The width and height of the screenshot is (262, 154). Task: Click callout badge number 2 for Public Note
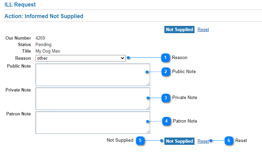(166, 72)
